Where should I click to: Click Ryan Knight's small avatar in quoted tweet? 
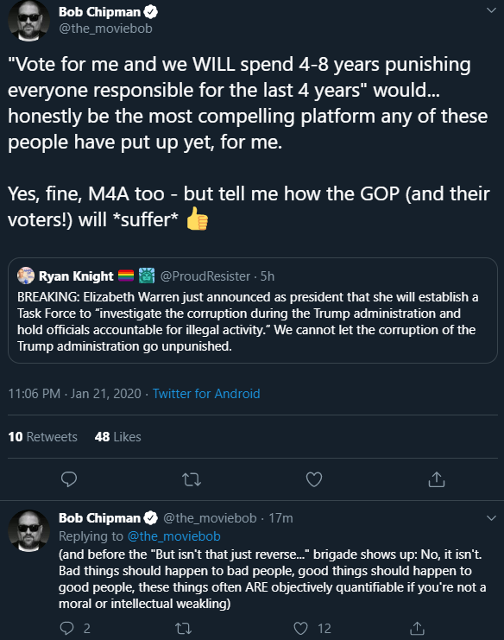pos(26,276)
